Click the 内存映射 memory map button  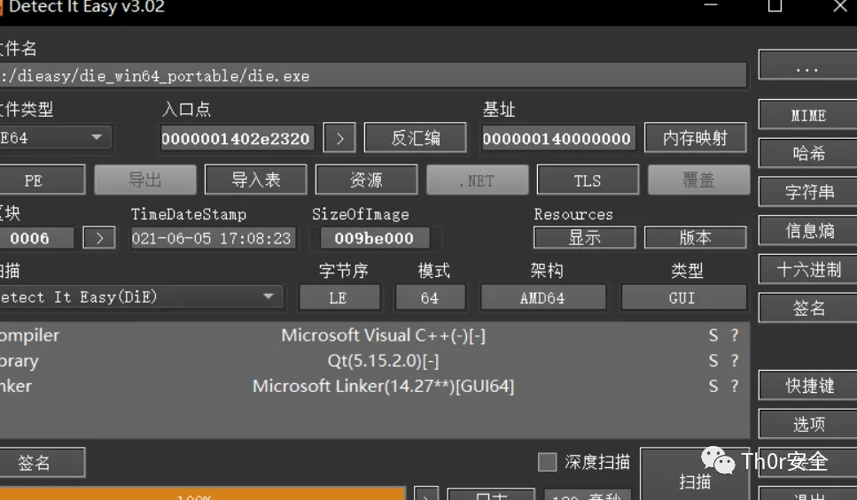[695, 137]
